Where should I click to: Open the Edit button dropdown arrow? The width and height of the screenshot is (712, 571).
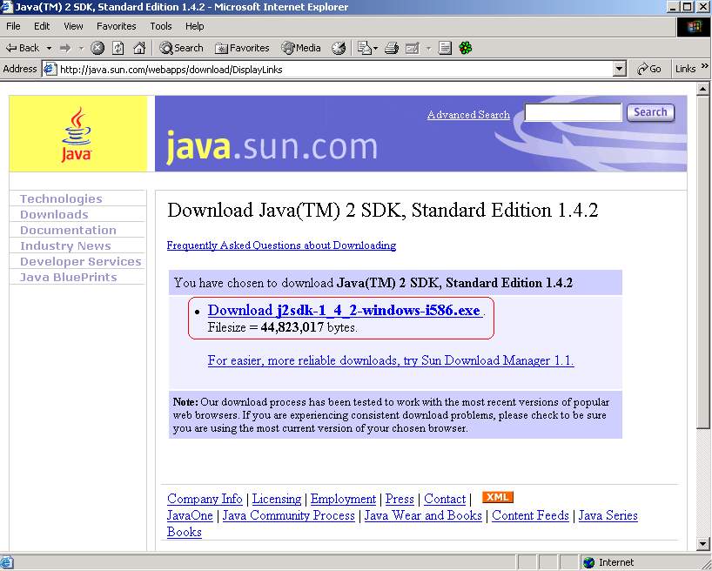pyautogui.click(x=428, y=48)
